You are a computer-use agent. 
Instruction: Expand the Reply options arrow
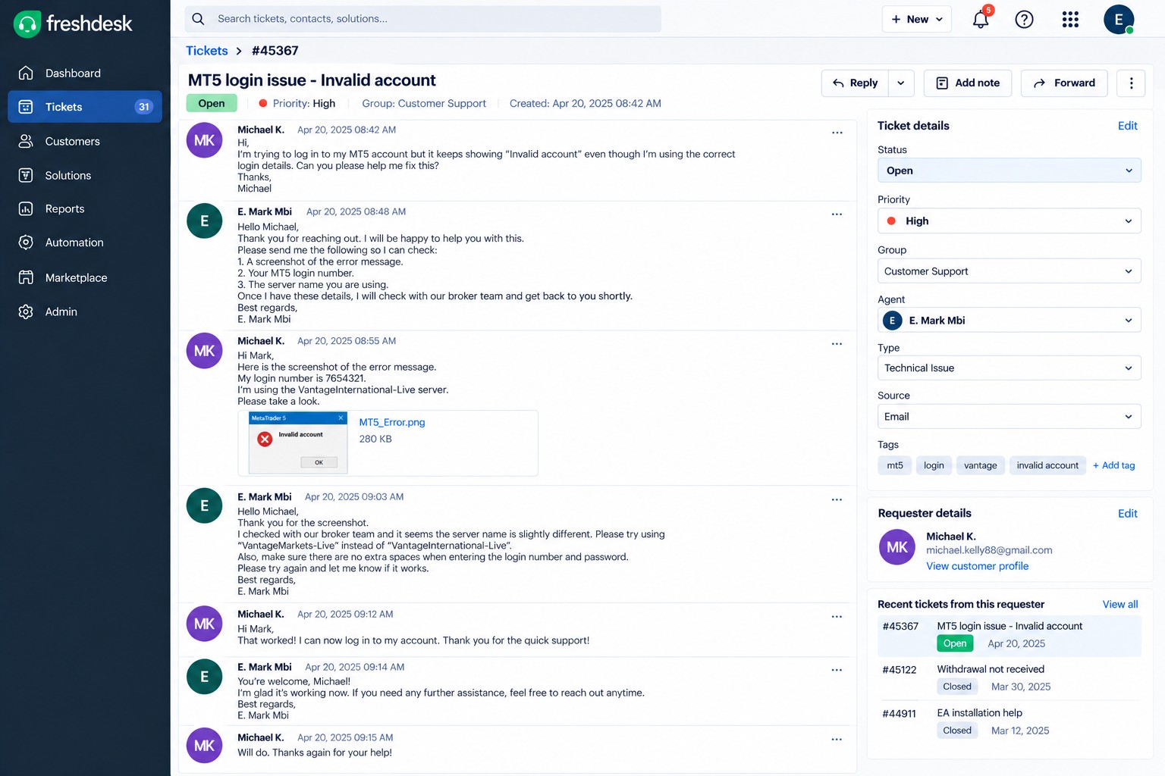coord(901,83)
